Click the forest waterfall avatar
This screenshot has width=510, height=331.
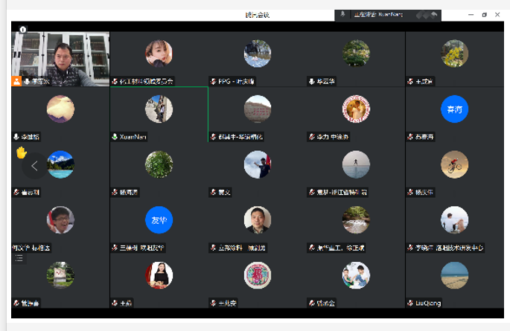[x=356, y=220]
